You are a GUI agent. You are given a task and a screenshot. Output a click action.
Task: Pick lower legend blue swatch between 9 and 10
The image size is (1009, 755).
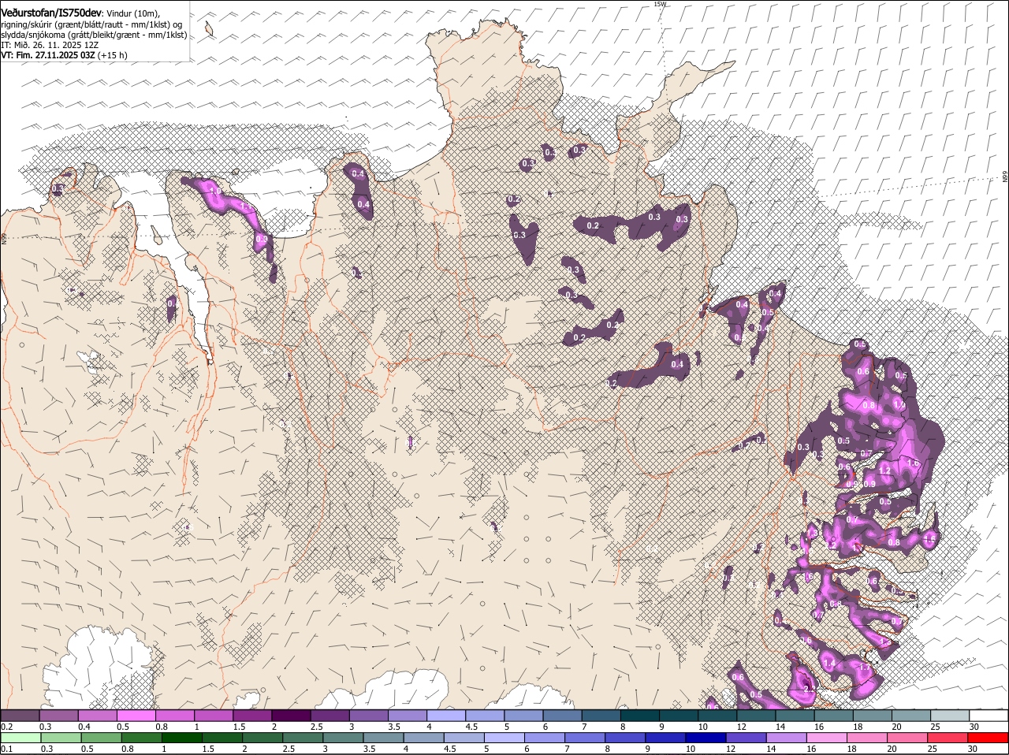coord(666,738)
